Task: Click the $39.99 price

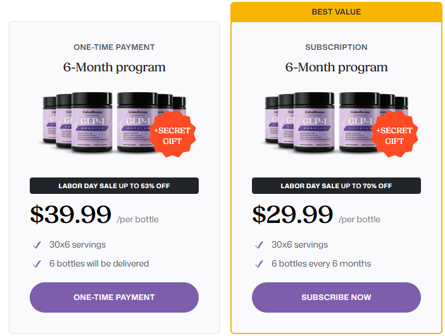Action: (x=71, y=215)
